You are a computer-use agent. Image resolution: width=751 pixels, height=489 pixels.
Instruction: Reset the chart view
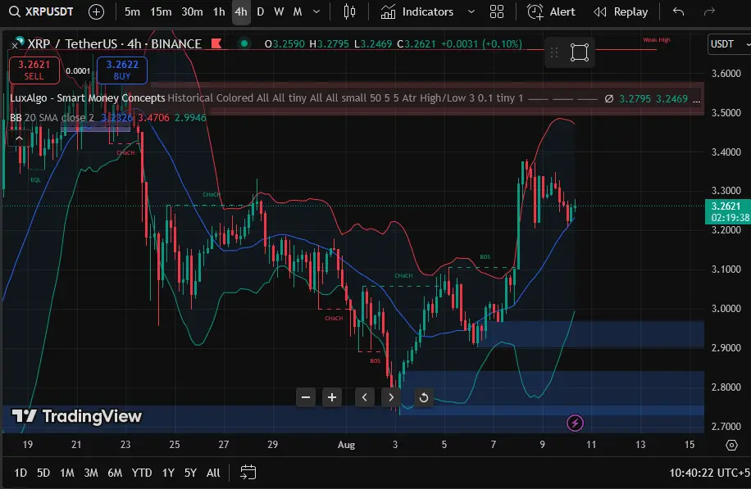(423, 397)
